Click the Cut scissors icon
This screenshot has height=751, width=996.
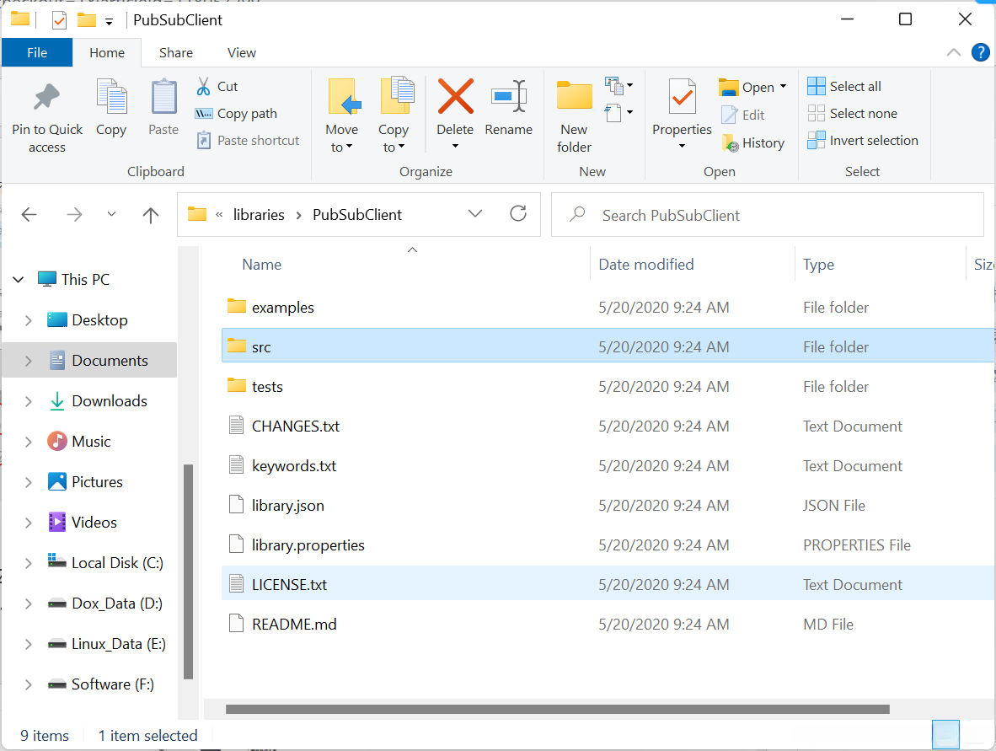coord(203,87)
